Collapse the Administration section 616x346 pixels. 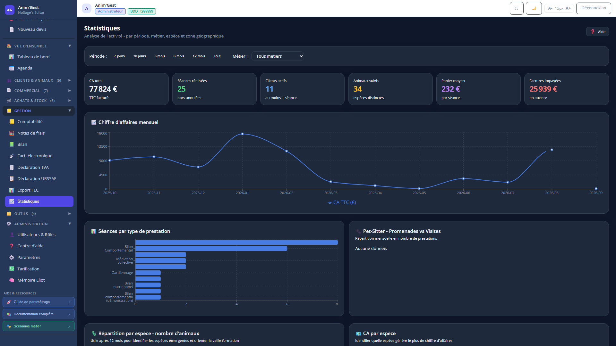click(x=38, y=224)
